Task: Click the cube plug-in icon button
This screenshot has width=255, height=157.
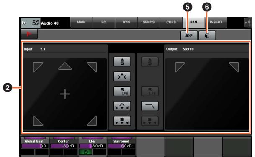Action: pos(207,35)
